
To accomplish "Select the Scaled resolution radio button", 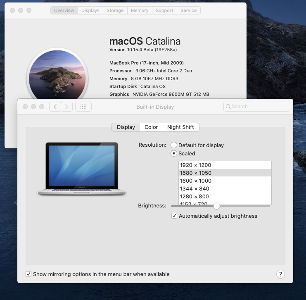I will [174, 153].
